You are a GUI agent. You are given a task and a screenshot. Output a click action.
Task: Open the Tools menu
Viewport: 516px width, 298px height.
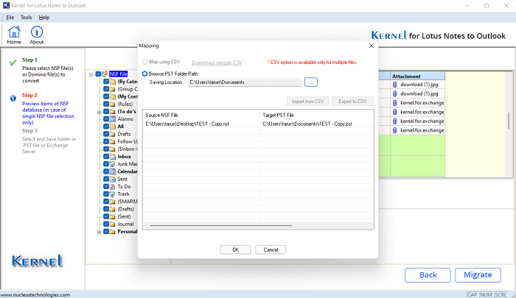(x=26, y=18)
